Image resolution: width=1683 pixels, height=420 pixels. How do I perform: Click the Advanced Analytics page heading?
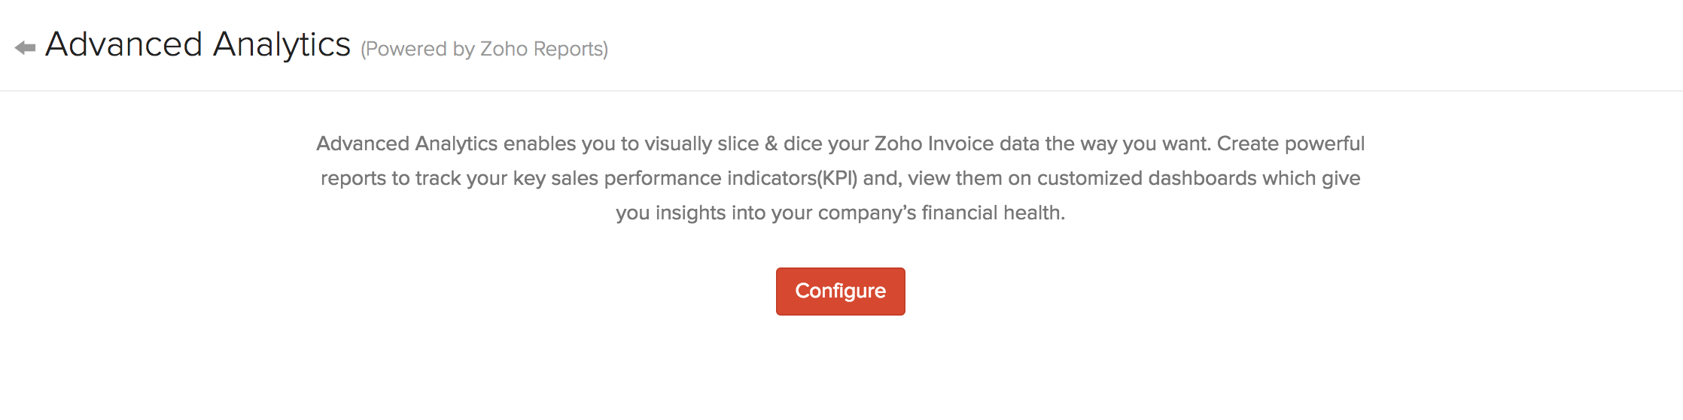(198, 45)
